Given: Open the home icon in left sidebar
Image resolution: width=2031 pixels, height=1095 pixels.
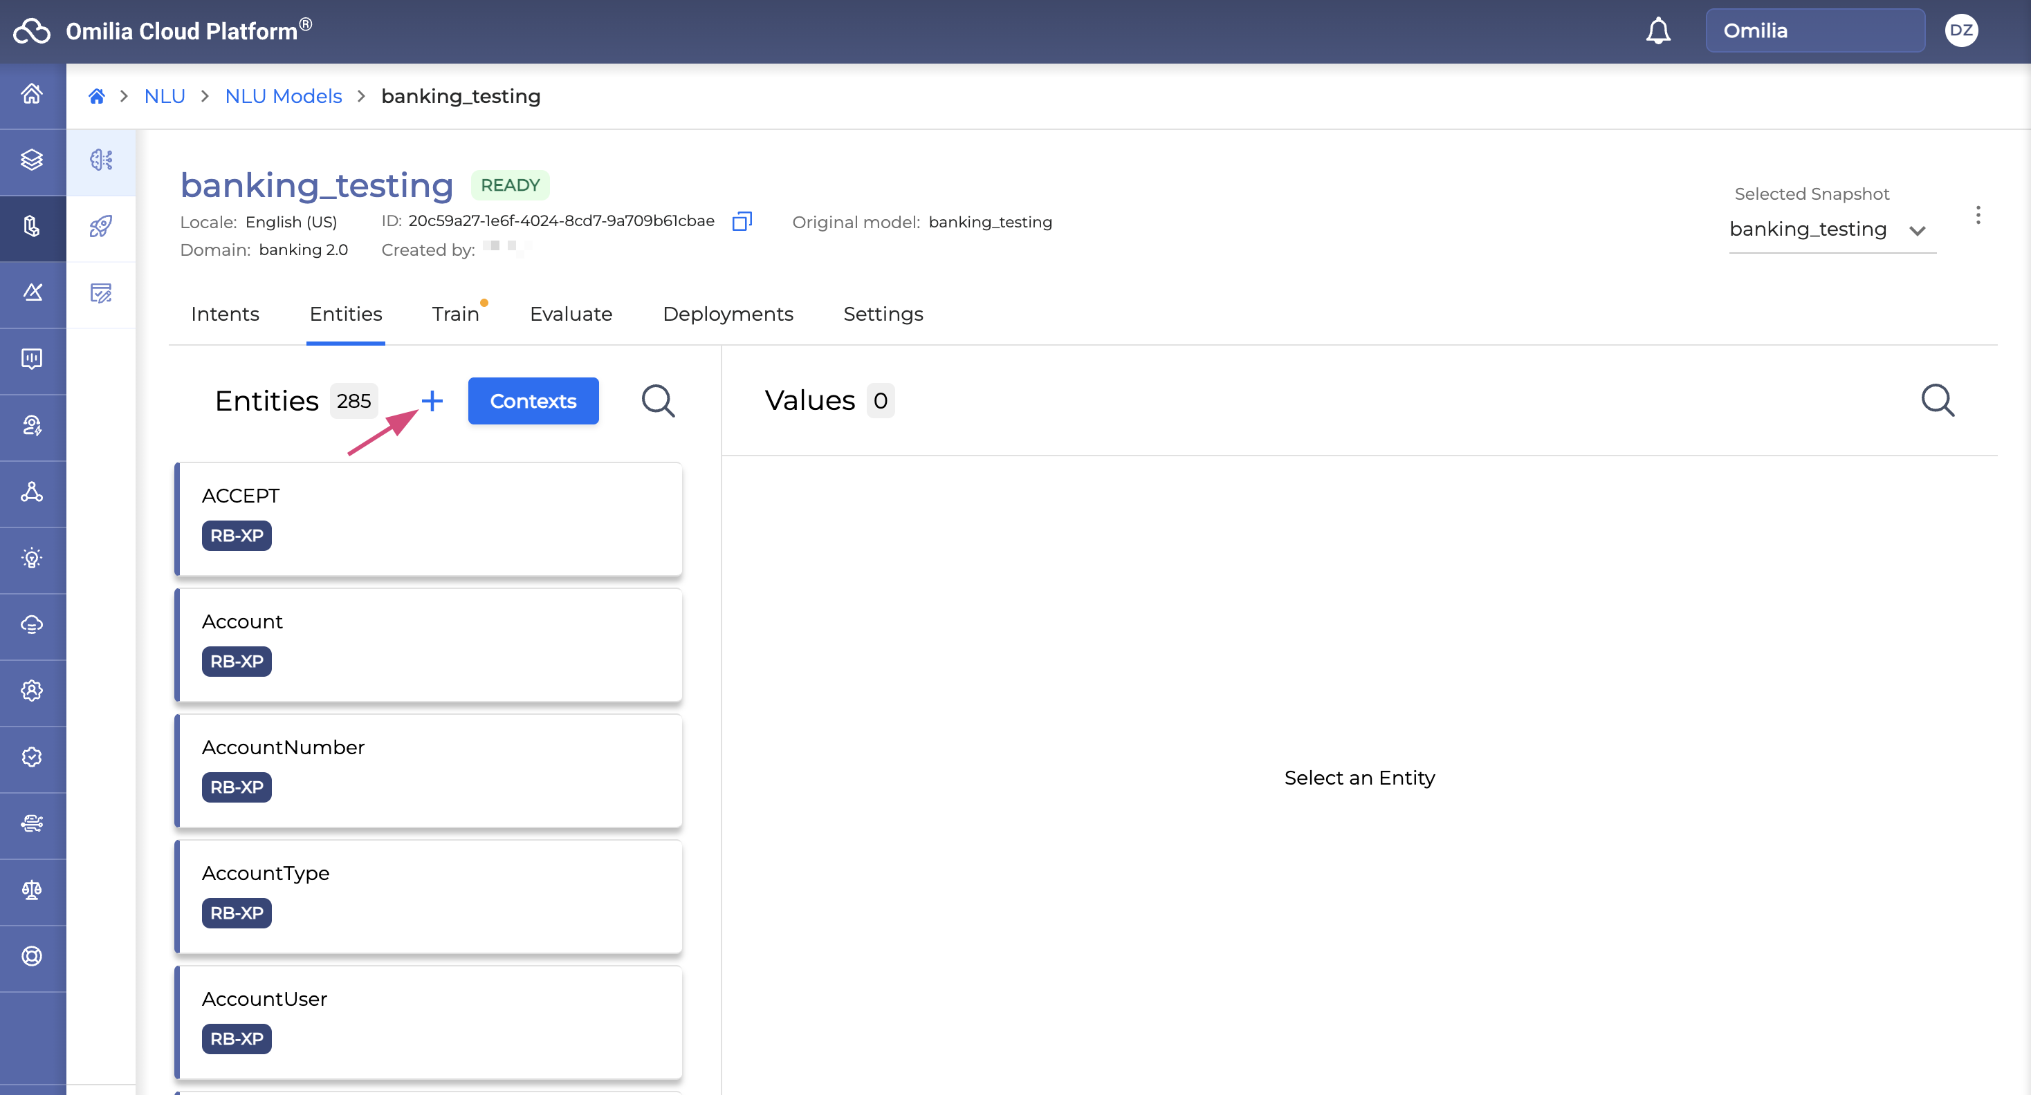Looking at the screenshot, I should (33, 94).
